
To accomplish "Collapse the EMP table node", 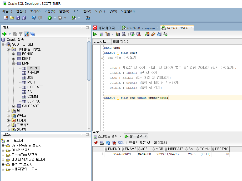I will pyautogui.click(x=14, y=63).
